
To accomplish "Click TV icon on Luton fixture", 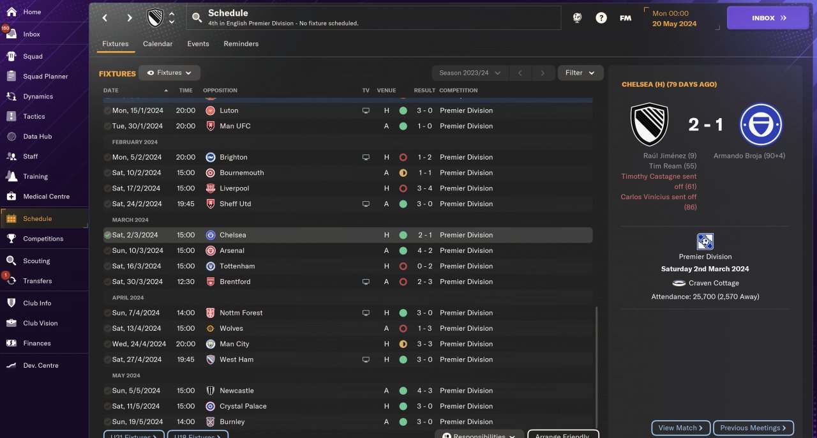I will (366, 110).
